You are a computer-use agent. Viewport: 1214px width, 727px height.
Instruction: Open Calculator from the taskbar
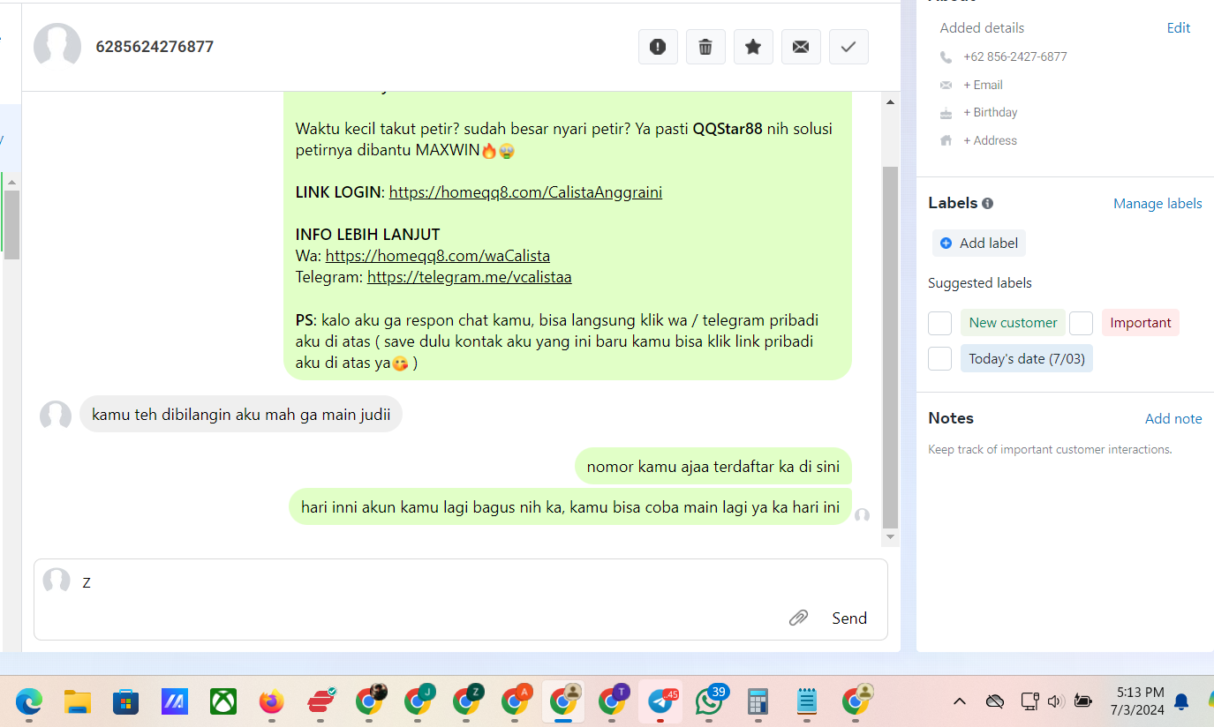pyautogui.click(x=758, y=701)
